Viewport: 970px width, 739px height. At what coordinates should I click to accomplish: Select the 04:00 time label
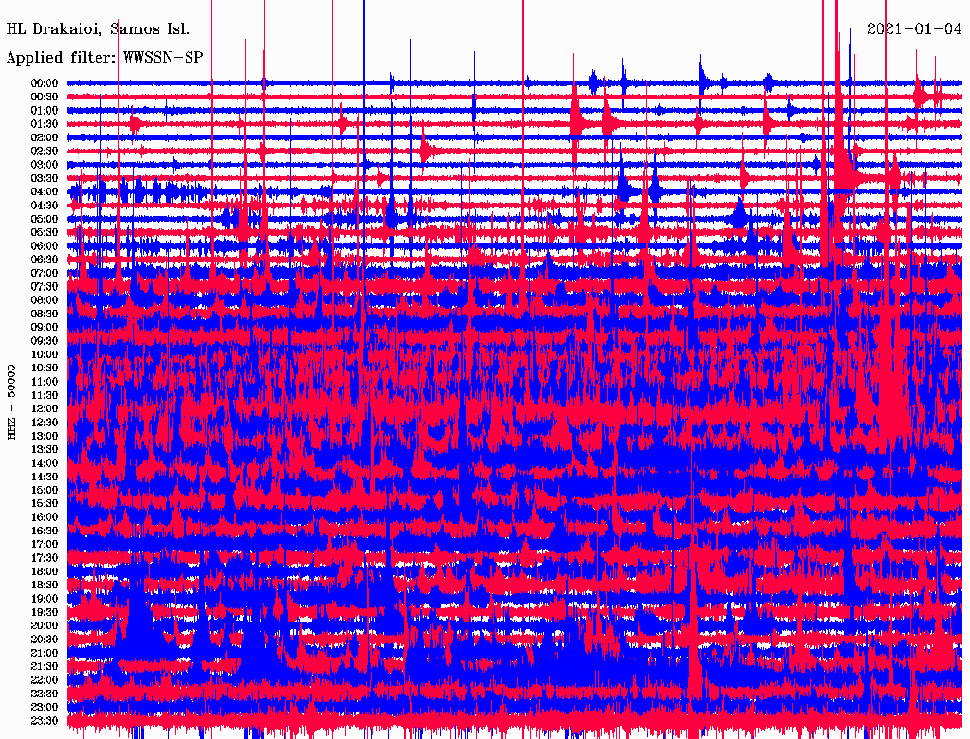[x=44, y=192]
